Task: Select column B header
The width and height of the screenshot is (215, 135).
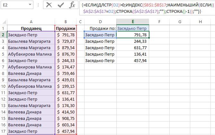Action: [66, 22]
